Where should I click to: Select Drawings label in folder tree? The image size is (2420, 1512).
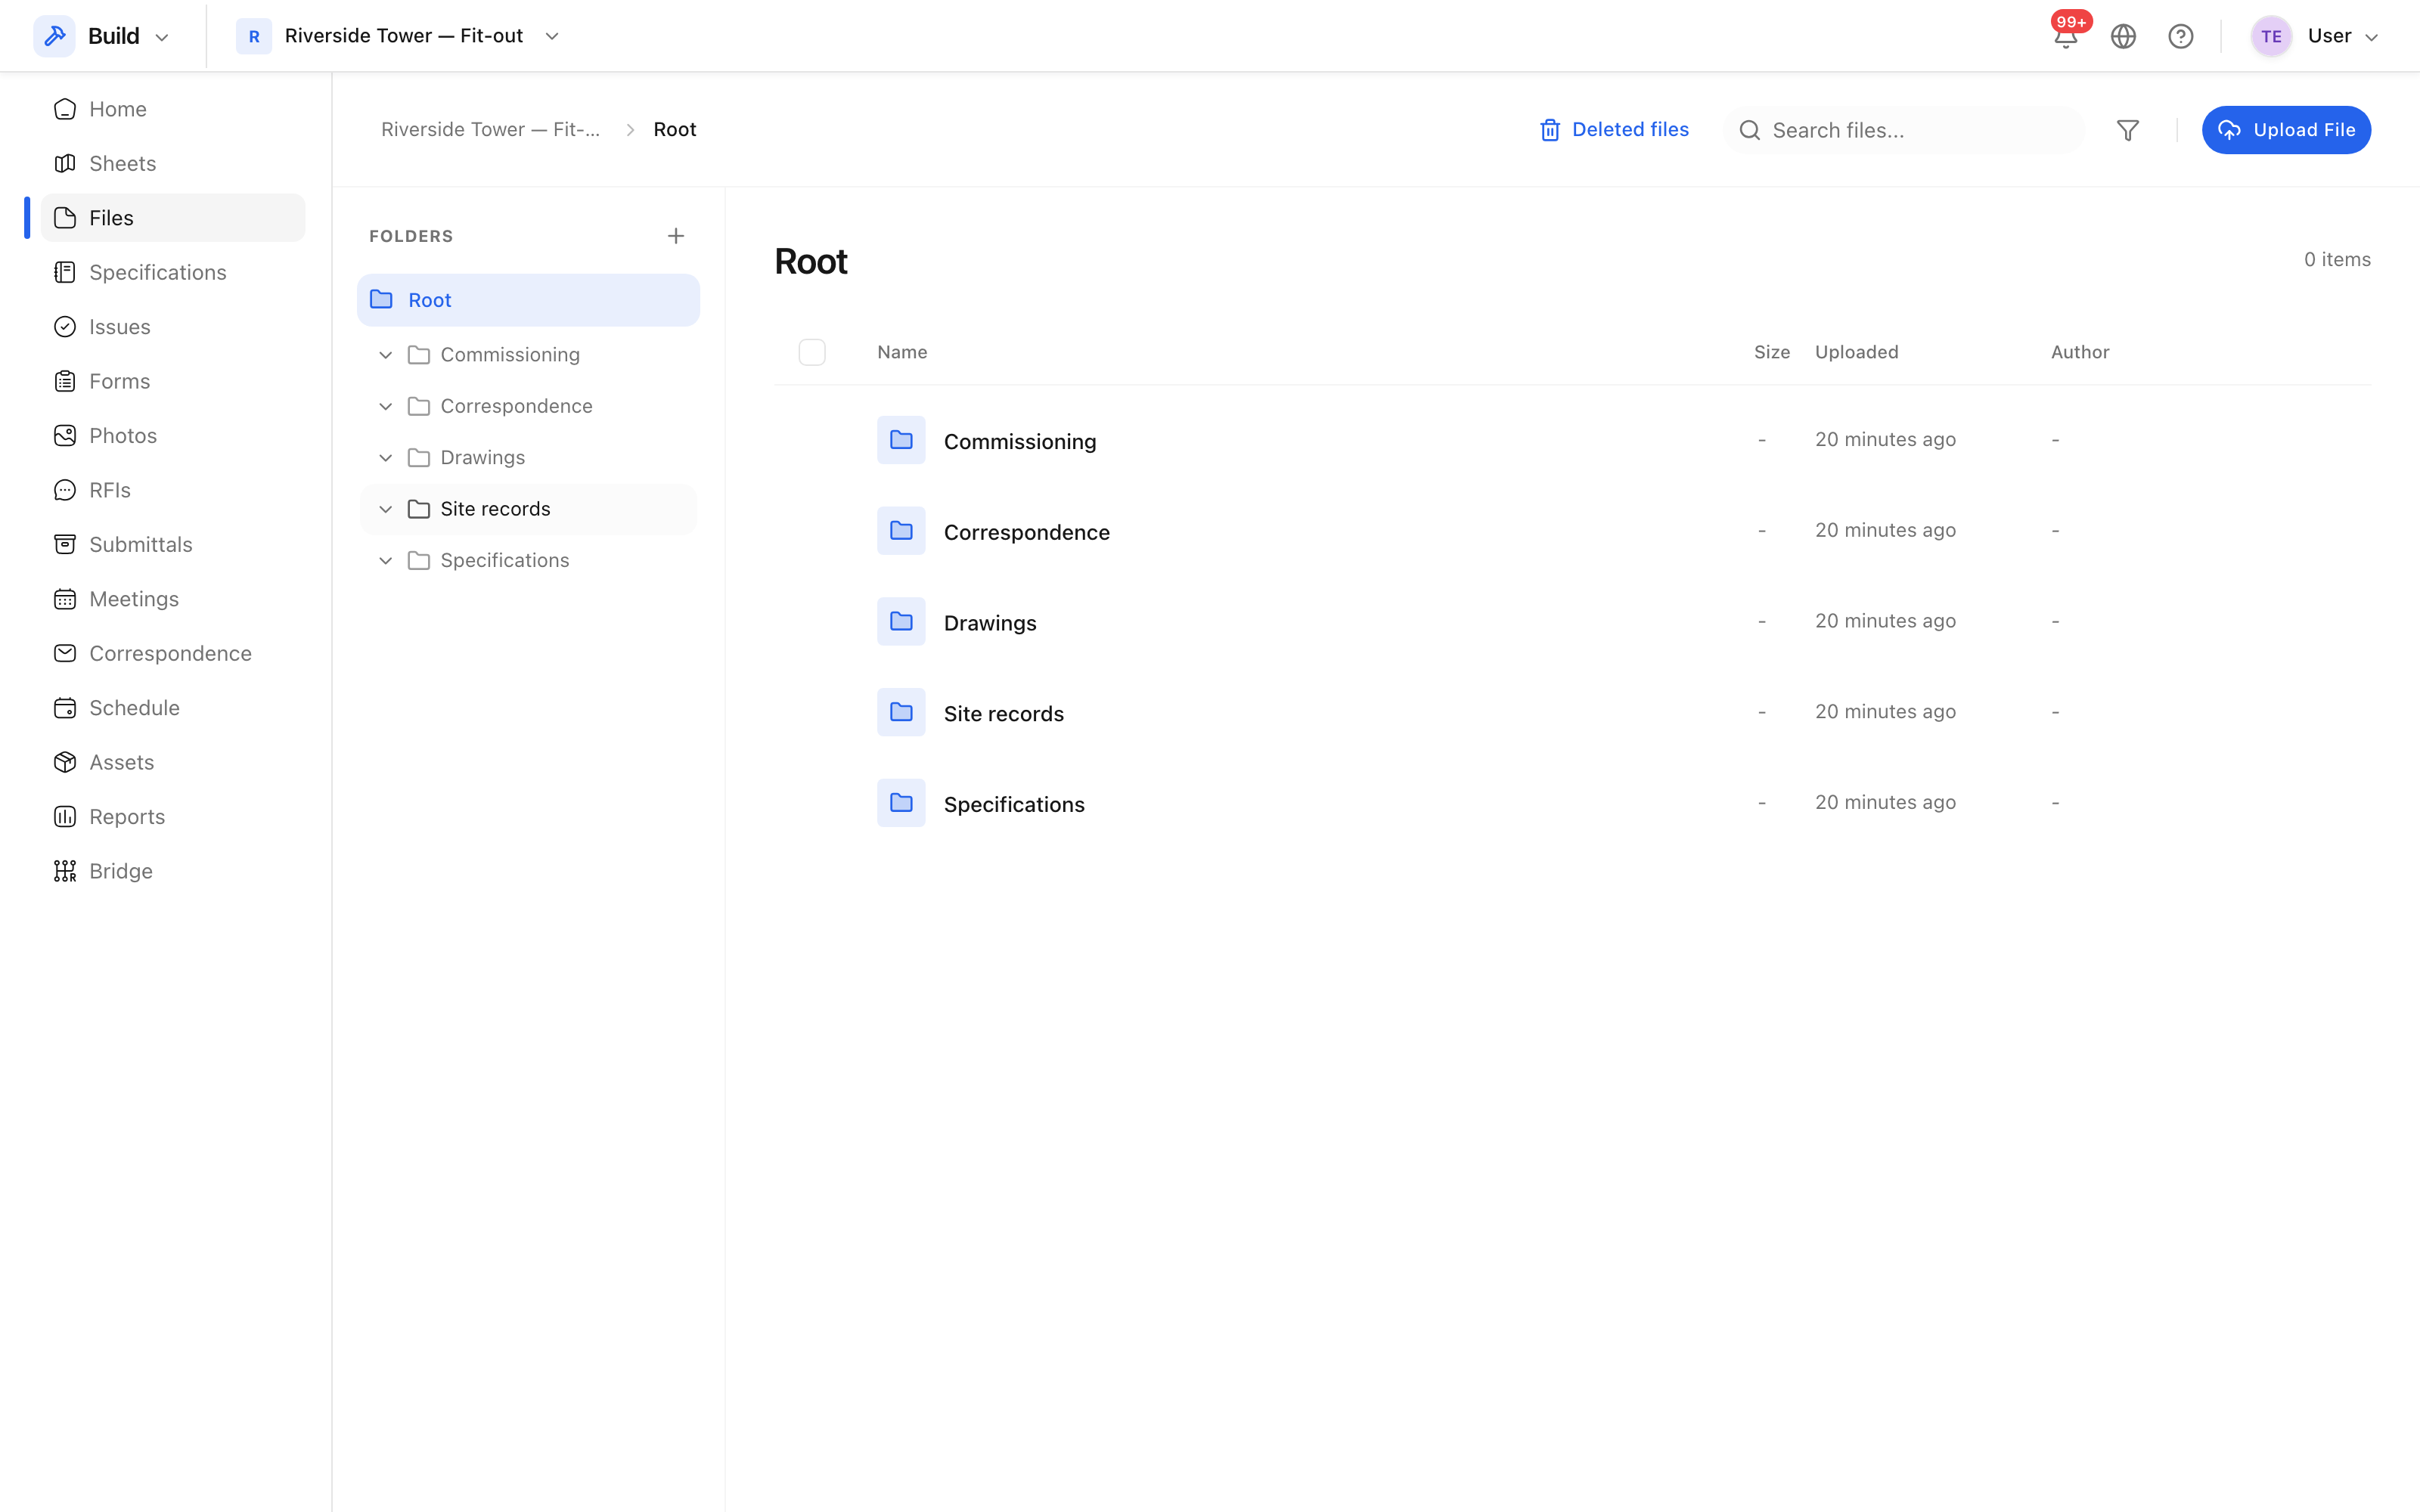(482, 458)
